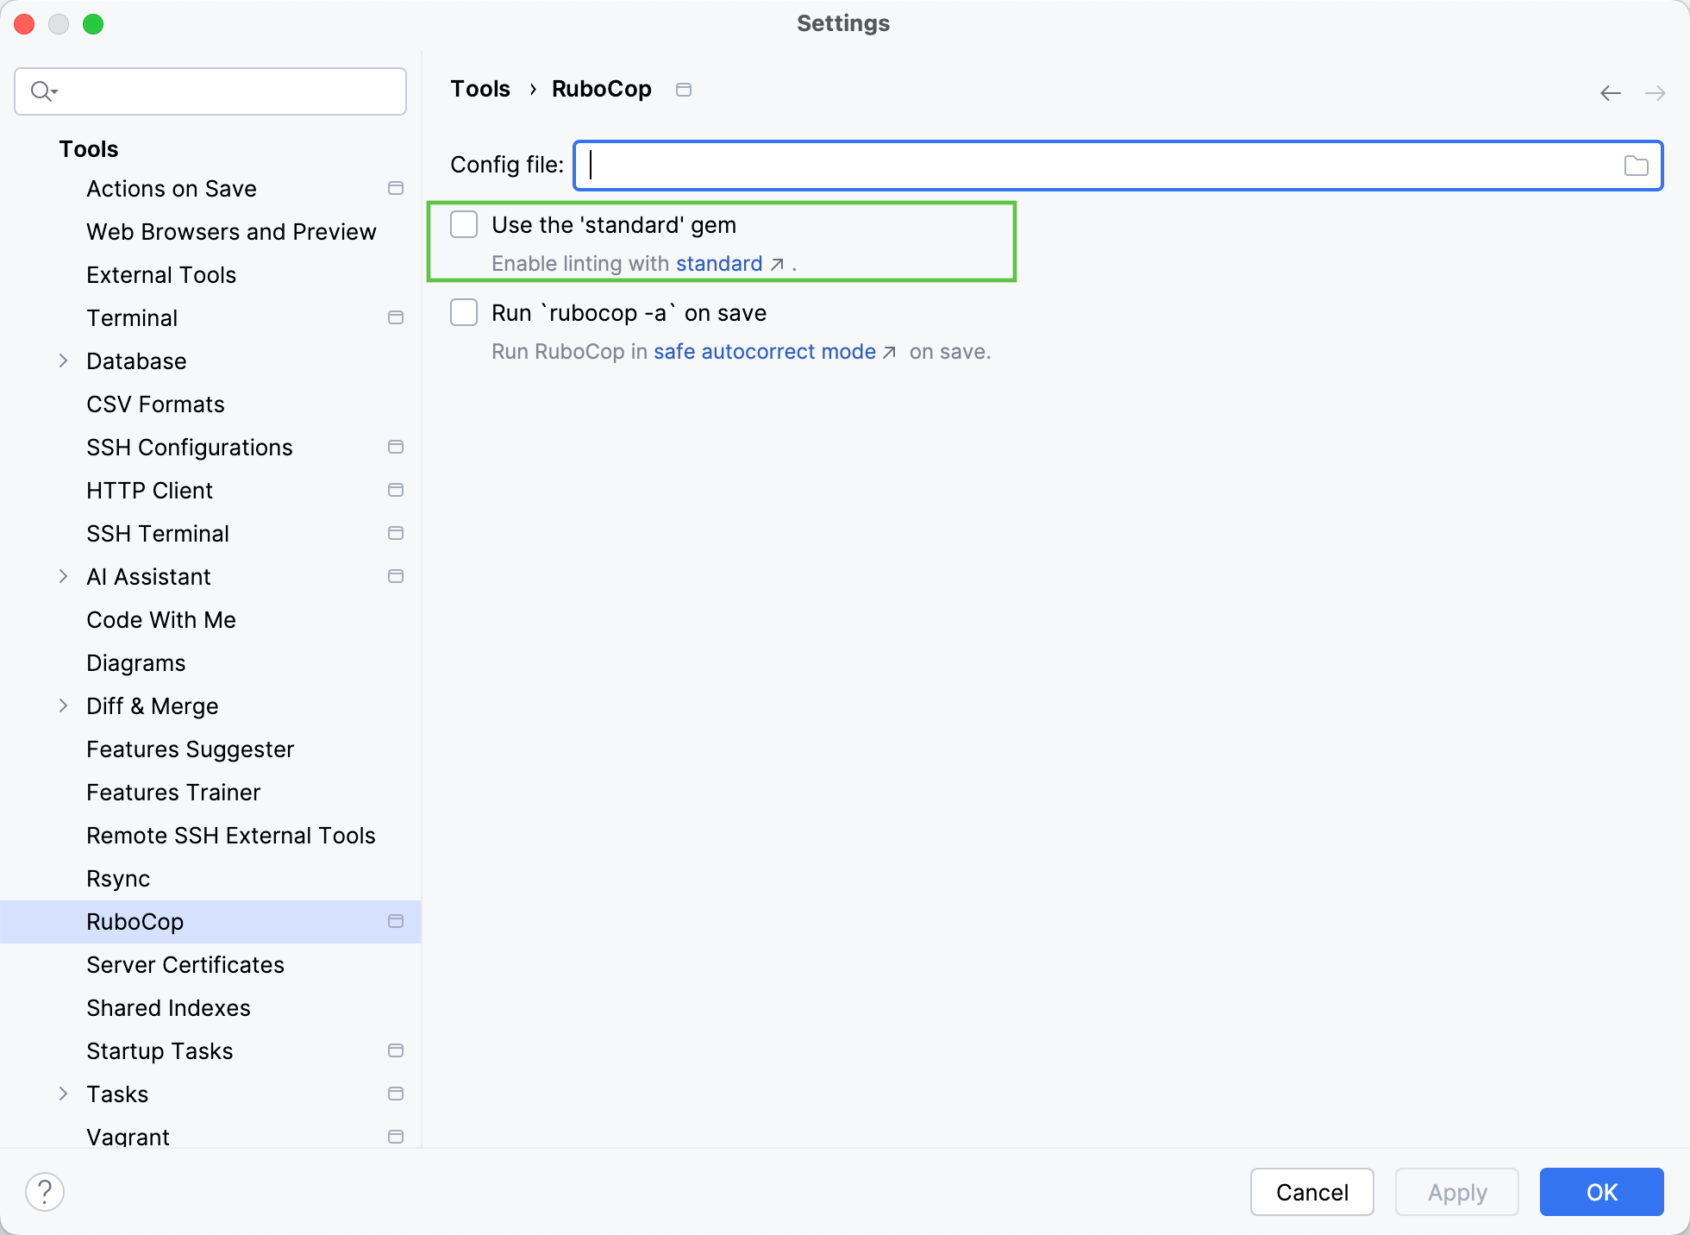Open SSH Terminal settings
This screenshot has height=1235, width=1690.
pyautogui.click(x=158, y=533)
